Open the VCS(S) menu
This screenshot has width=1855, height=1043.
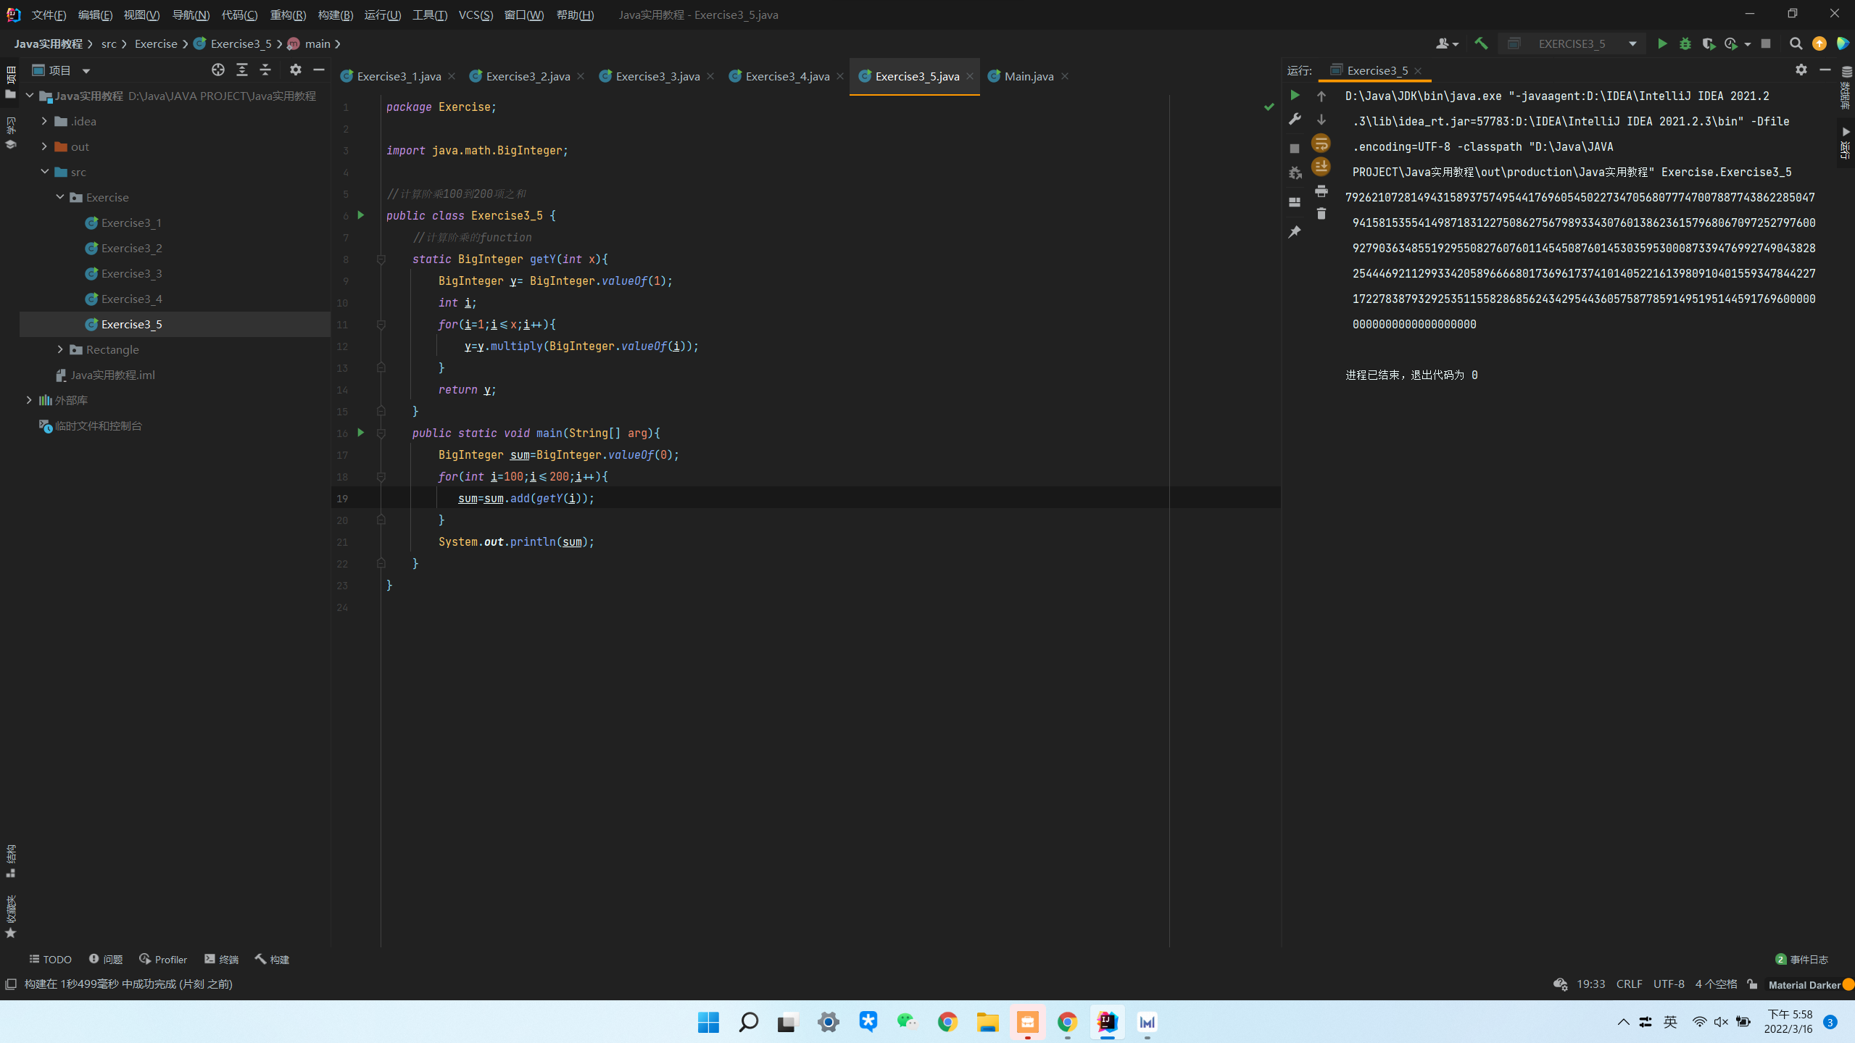point(476,14)
